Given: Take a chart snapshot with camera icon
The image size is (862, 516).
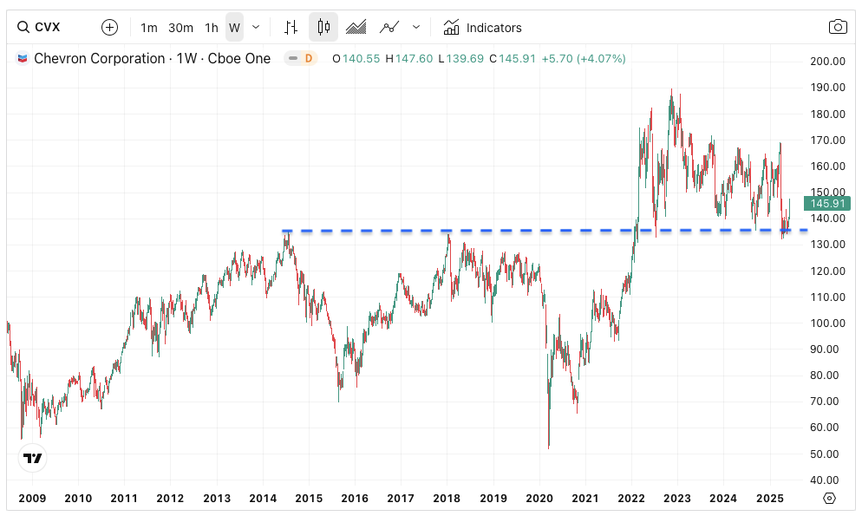Looking at the screenshot, I should click(837, 27).
